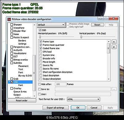Check Source file name OSD item
Viewport: 124px width, 120px height.
(x=41, y=68)
